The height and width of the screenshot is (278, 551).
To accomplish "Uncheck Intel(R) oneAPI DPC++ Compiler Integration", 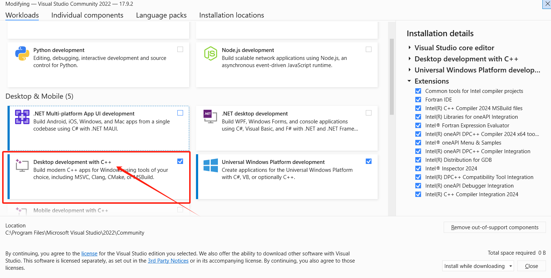I will (418, 151).
